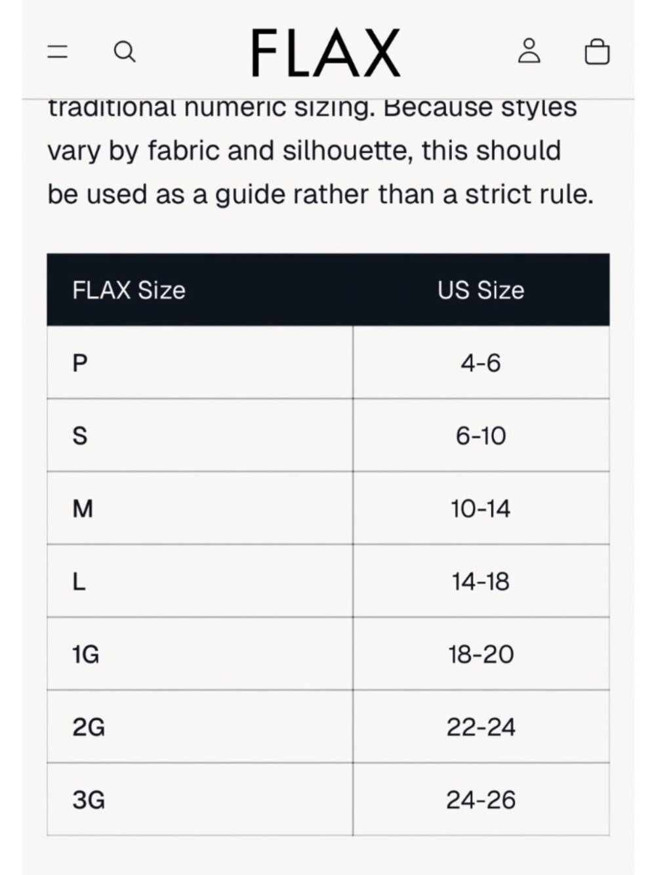Click the M size row label
This screenshot has width=656, height=875.
coord(83,508)
